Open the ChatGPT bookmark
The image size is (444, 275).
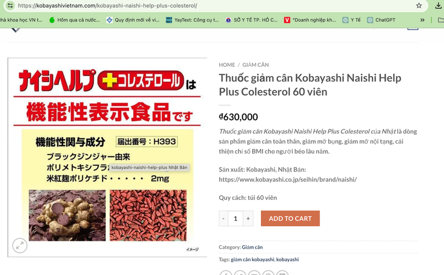coord(381,20)
